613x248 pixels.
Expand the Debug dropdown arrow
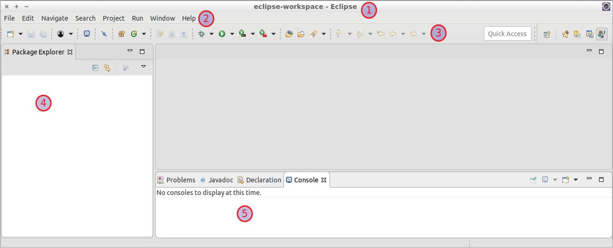[x=211, y=34]
